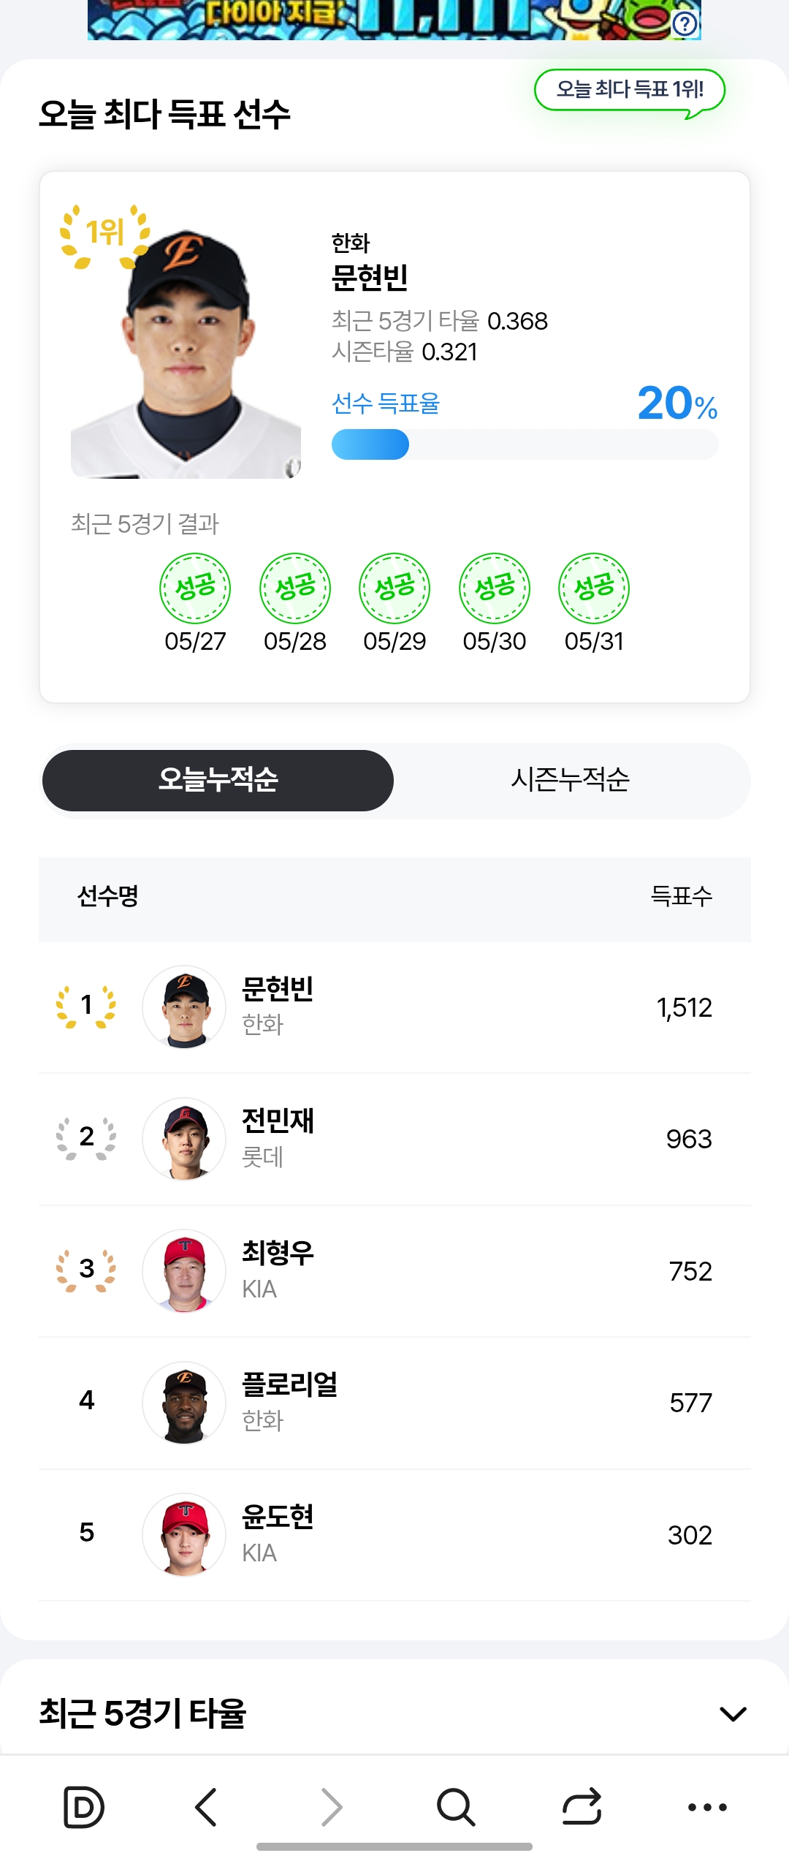789x1861 pixels.
Task: Open search with the magnifier icon
Action: click(457, 1807)
